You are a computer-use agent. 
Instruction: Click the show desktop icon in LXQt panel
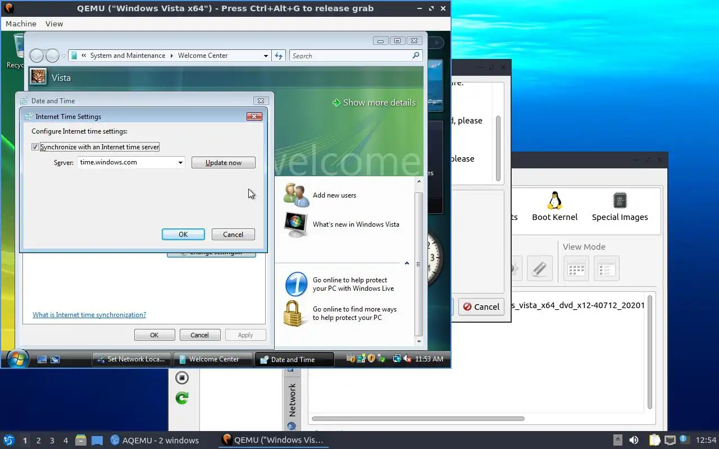[x=97, y=440]
